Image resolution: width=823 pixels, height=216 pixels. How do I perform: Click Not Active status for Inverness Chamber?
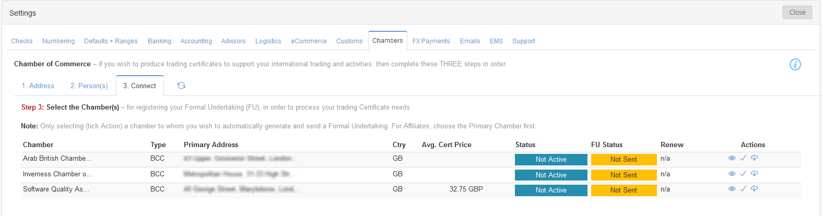point(551,175)
